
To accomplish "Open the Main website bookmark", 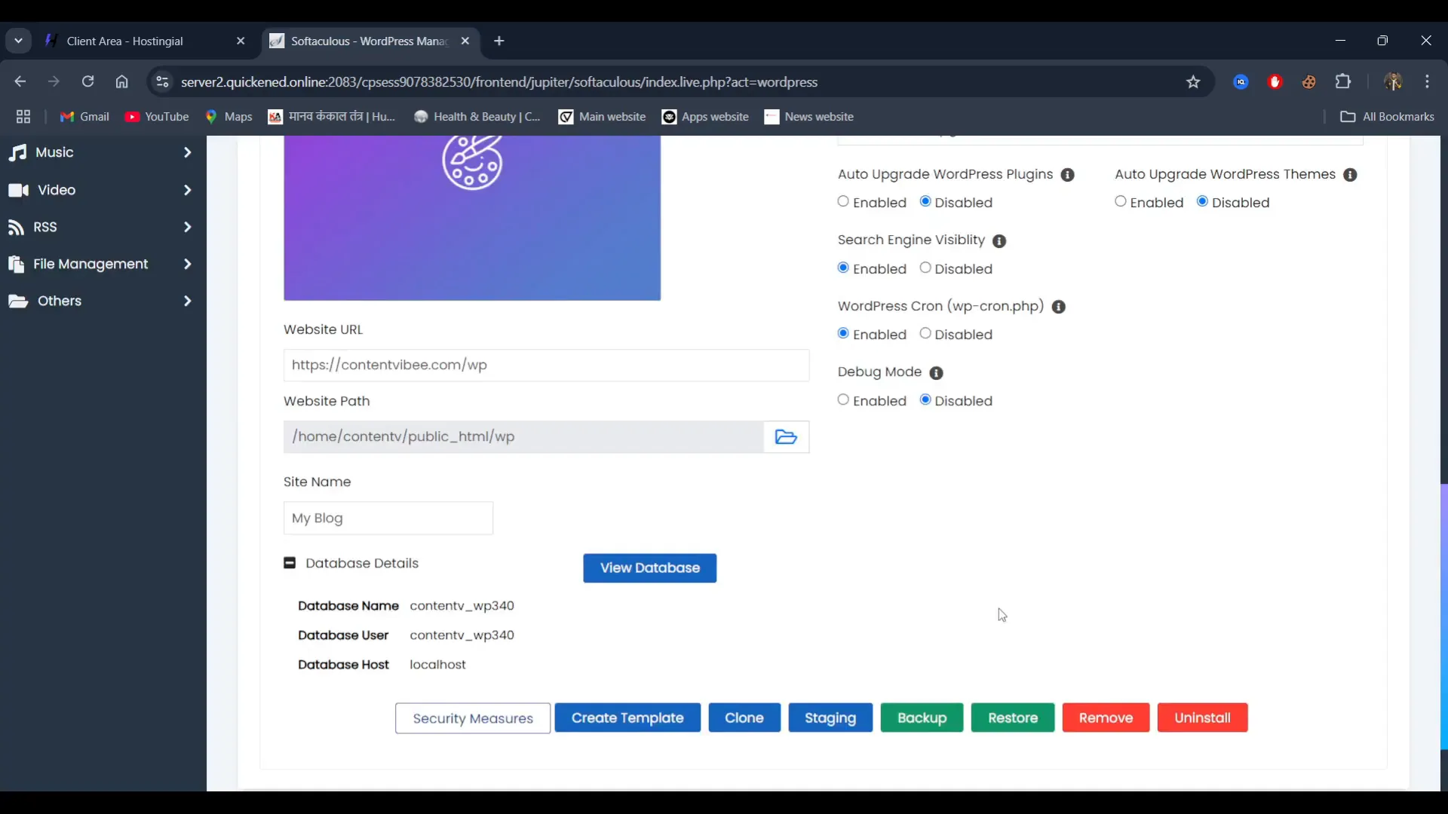I will coord(602,117).
